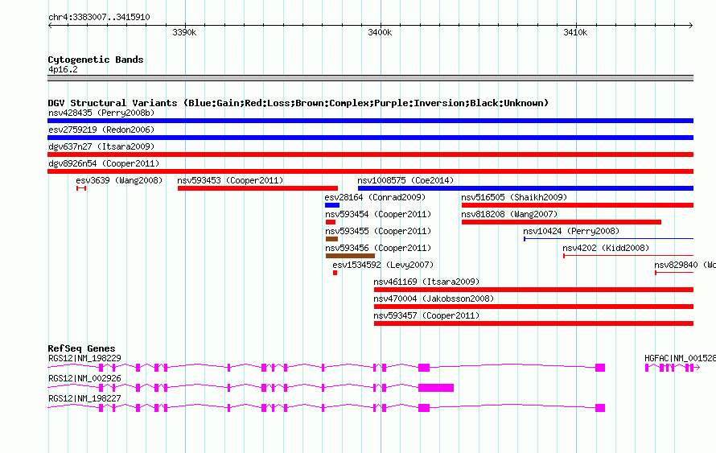716x453 pixels.
Task: Click the nsv593455 (Cooper2011) brown complex bar
Action: coord(331,239)
